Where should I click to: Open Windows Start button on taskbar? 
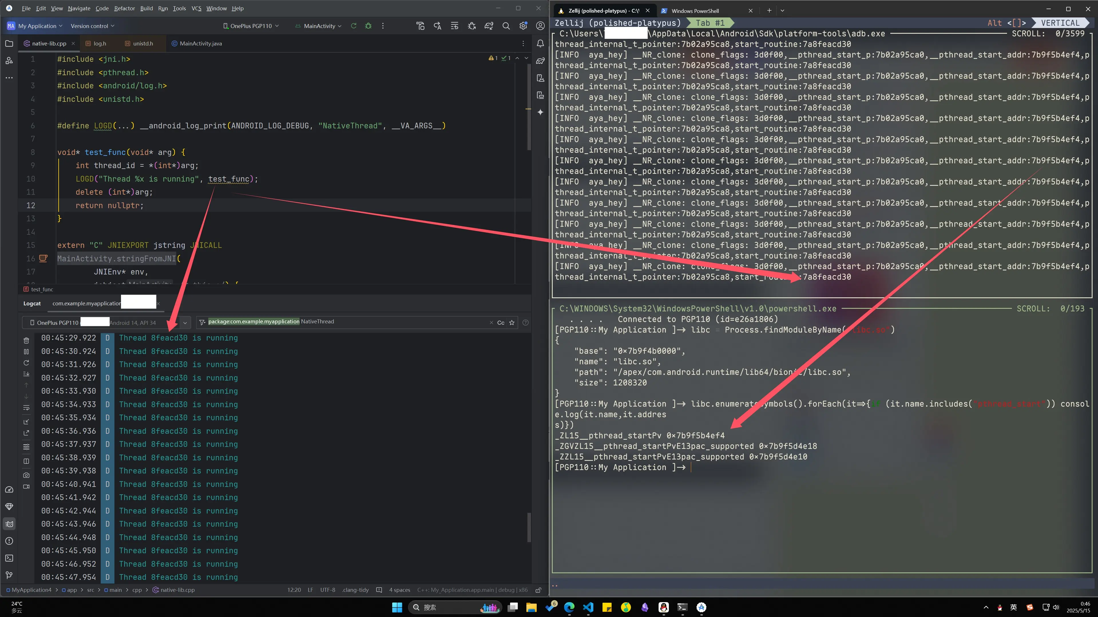(x=397, y=607)
